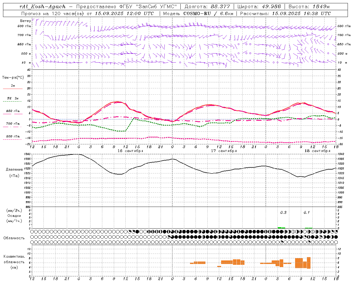Click the Конвективн. облачность (км) label
Screen dimensions: 352x281
(x=14, y=262)
